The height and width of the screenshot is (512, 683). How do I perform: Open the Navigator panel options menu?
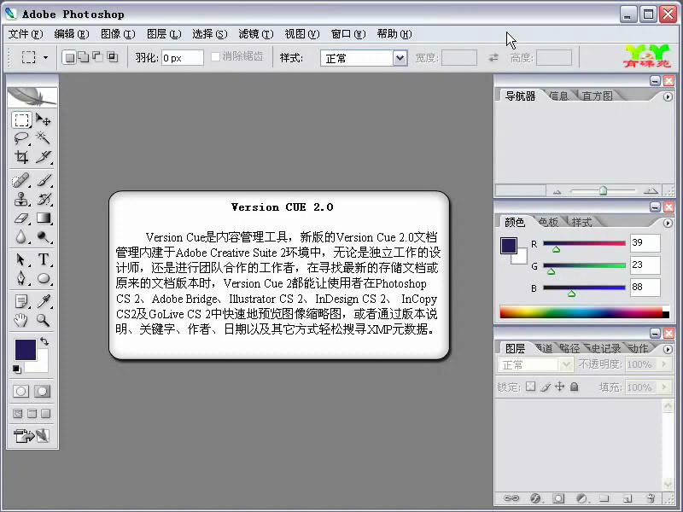click(668, 96)
